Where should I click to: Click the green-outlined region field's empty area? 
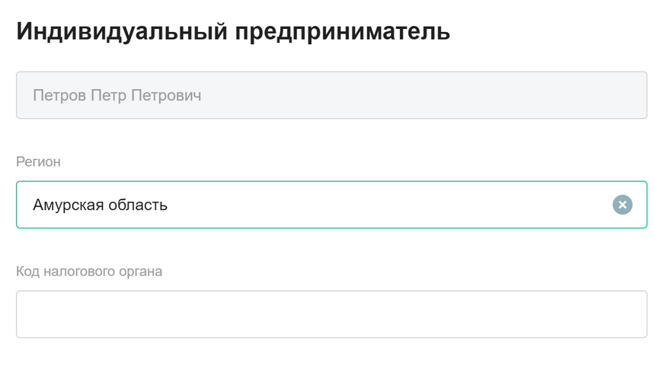click(x=388, y=205)
